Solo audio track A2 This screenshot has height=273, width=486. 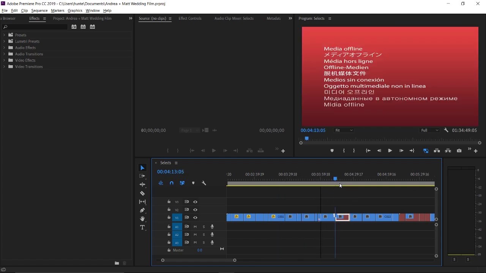coord(204,235)
